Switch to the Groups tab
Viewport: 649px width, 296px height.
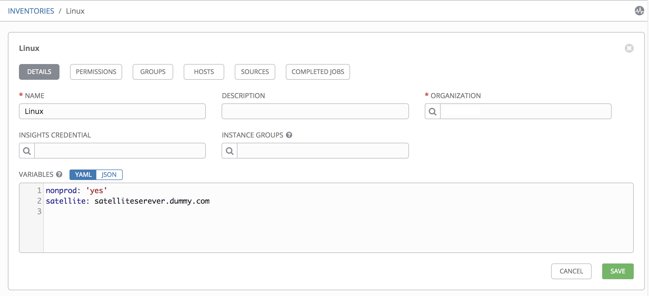(153, 72)
